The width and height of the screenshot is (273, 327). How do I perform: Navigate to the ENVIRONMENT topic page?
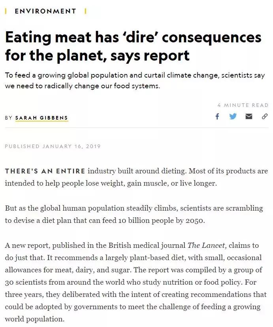pyautogui.click(x=45, y=11)
